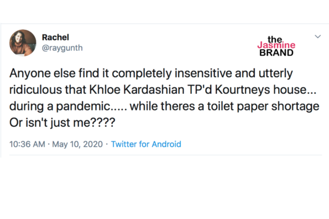Open the Twitter for Android source link
The height and width of the screenshot is (219, 329).
click(x=146, y=144)
